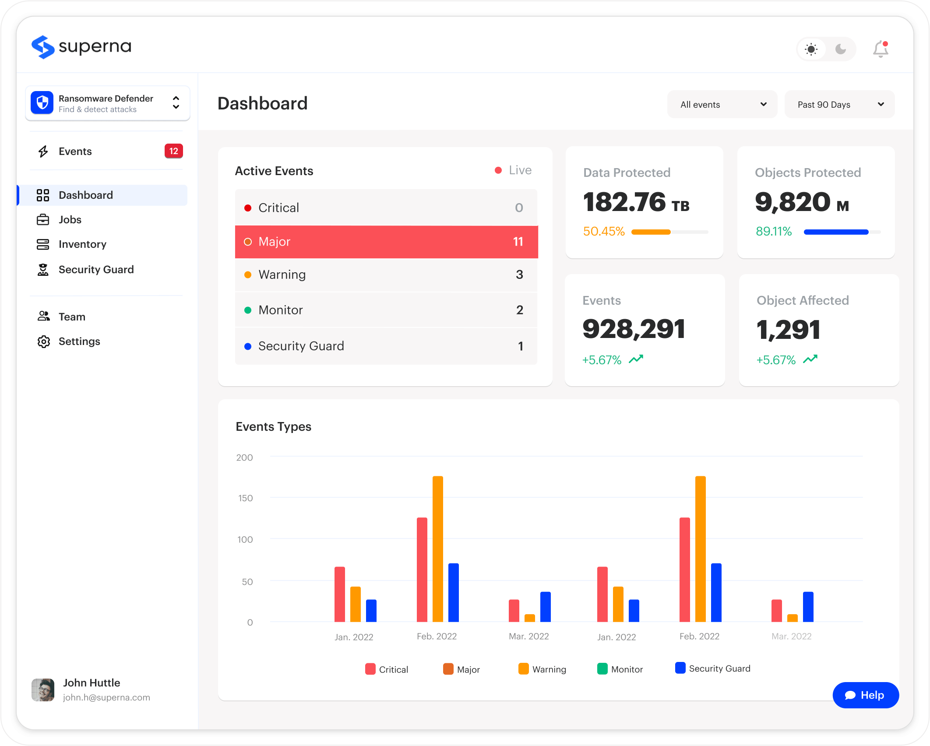Click the Inventory server icon

[x=43, y=244]
